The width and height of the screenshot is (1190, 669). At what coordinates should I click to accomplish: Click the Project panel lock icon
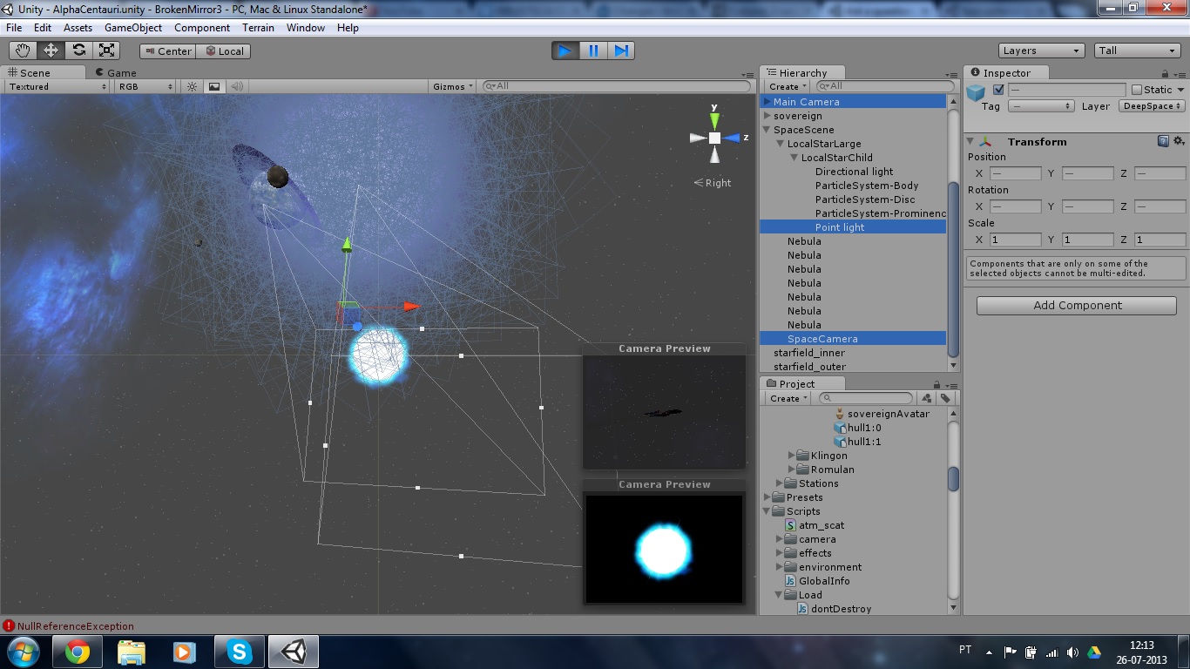pos(935,384)
